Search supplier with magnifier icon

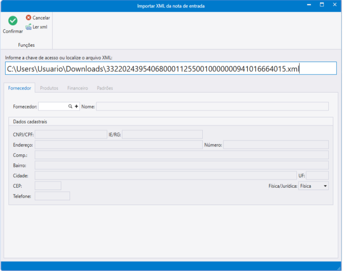(70, 106)
